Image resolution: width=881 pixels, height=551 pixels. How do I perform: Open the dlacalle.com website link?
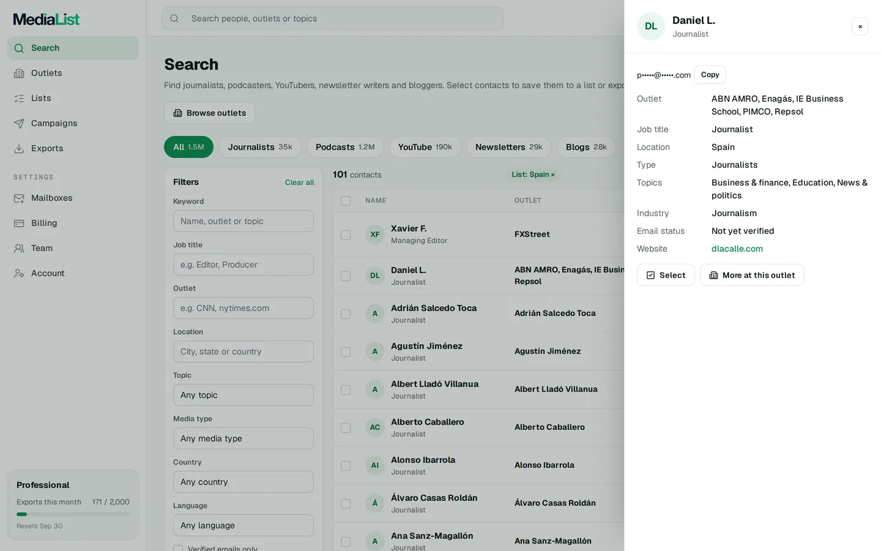pyautogui.click(x=737, y=249)
